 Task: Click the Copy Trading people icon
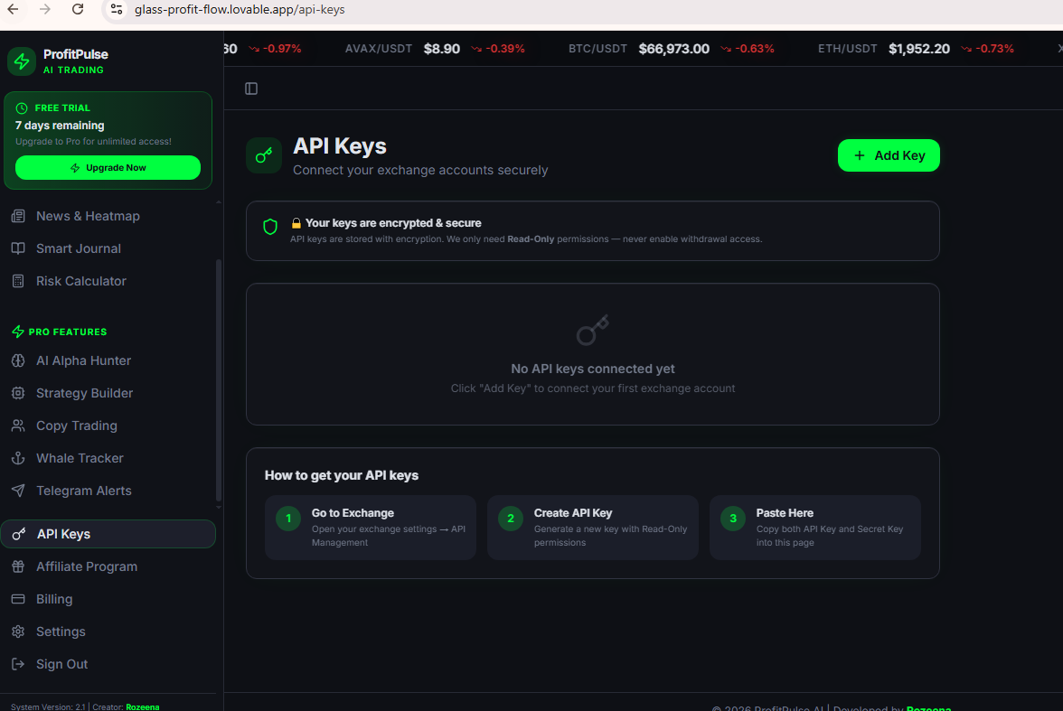tap(18, 426)
